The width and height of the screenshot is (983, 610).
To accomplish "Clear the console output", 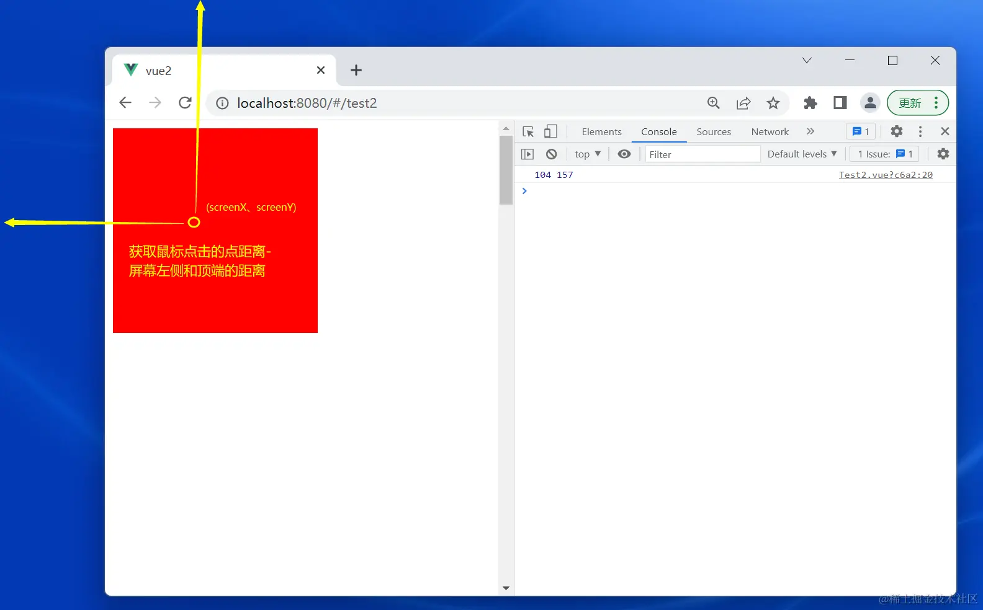I will click(551, 154).
